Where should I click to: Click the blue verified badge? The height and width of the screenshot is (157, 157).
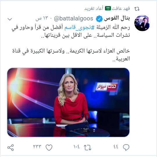99,19
